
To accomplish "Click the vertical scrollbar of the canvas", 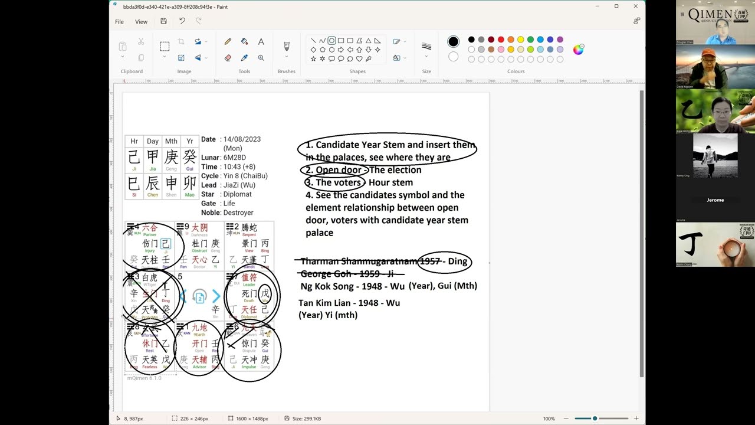I will (642, 233).
